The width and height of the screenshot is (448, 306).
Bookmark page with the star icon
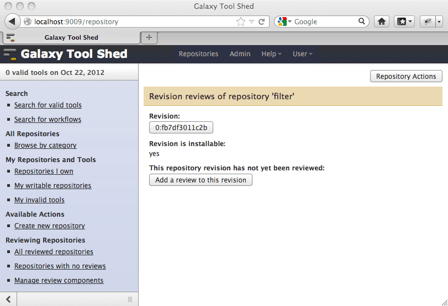coord(240,22)
